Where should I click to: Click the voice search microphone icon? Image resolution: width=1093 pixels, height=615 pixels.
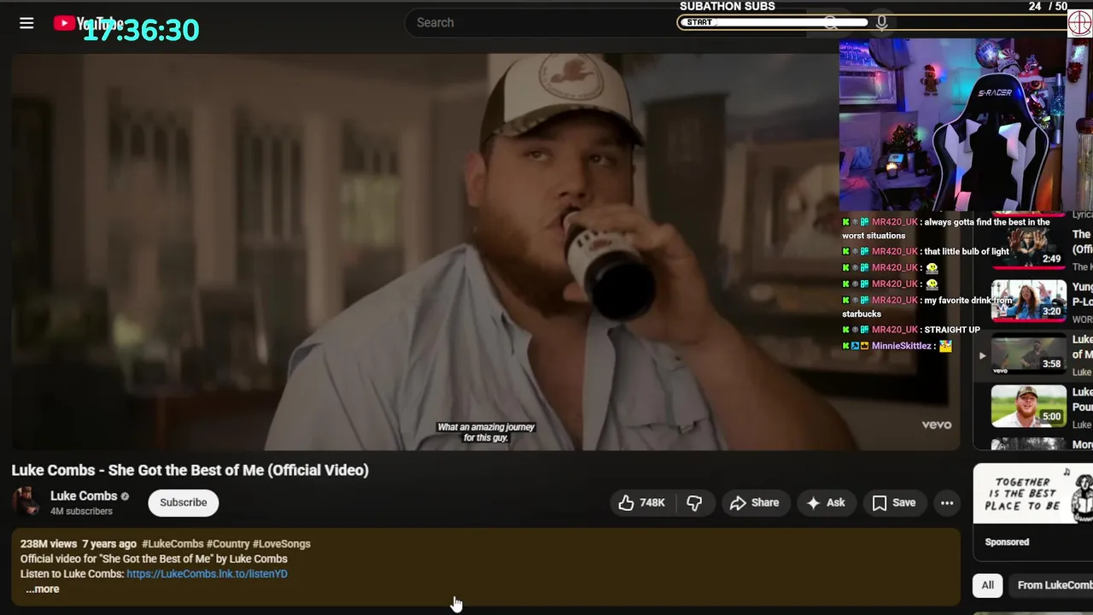[x=881, y=22]
